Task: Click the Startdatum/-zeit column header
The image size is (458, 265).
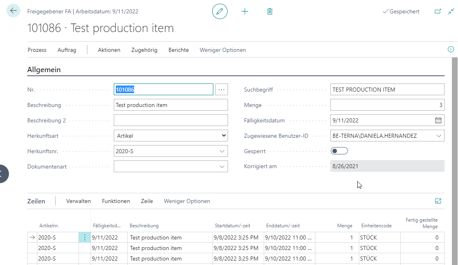Action: click(232, 226)
